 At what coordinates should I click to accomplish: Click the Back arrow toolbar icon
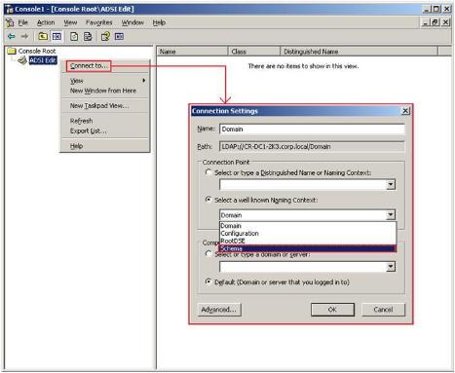12,36
